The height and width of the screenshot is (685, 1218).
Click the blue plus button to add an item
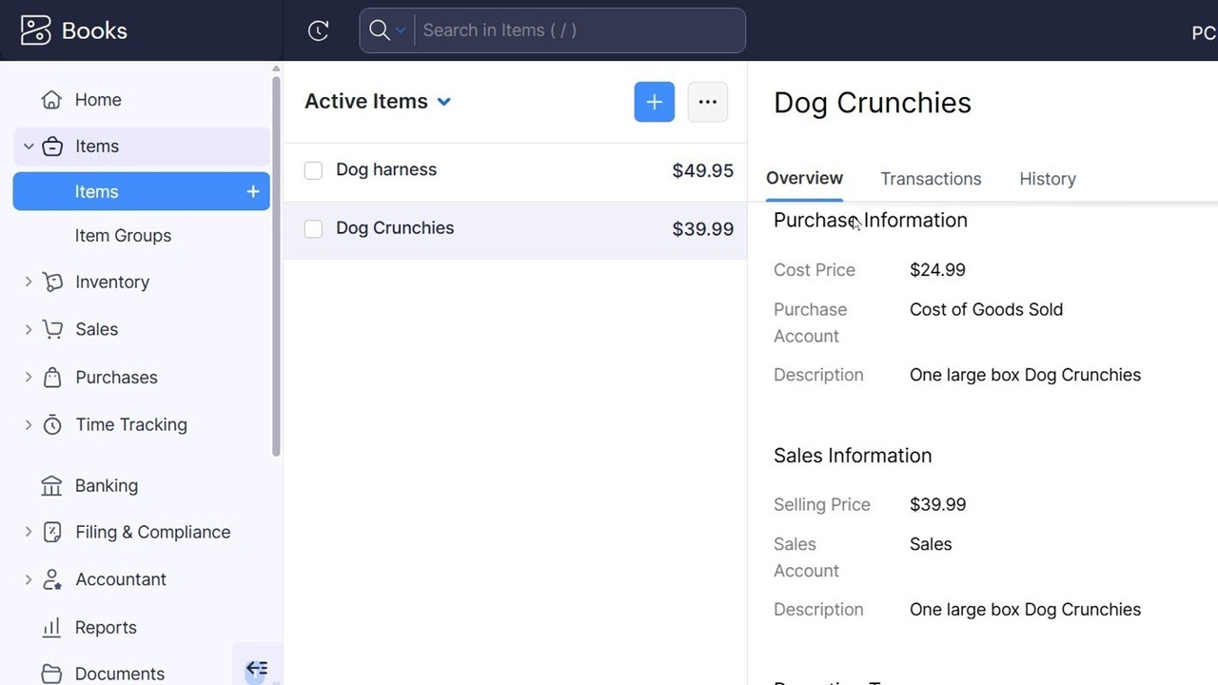pos(654,102)
